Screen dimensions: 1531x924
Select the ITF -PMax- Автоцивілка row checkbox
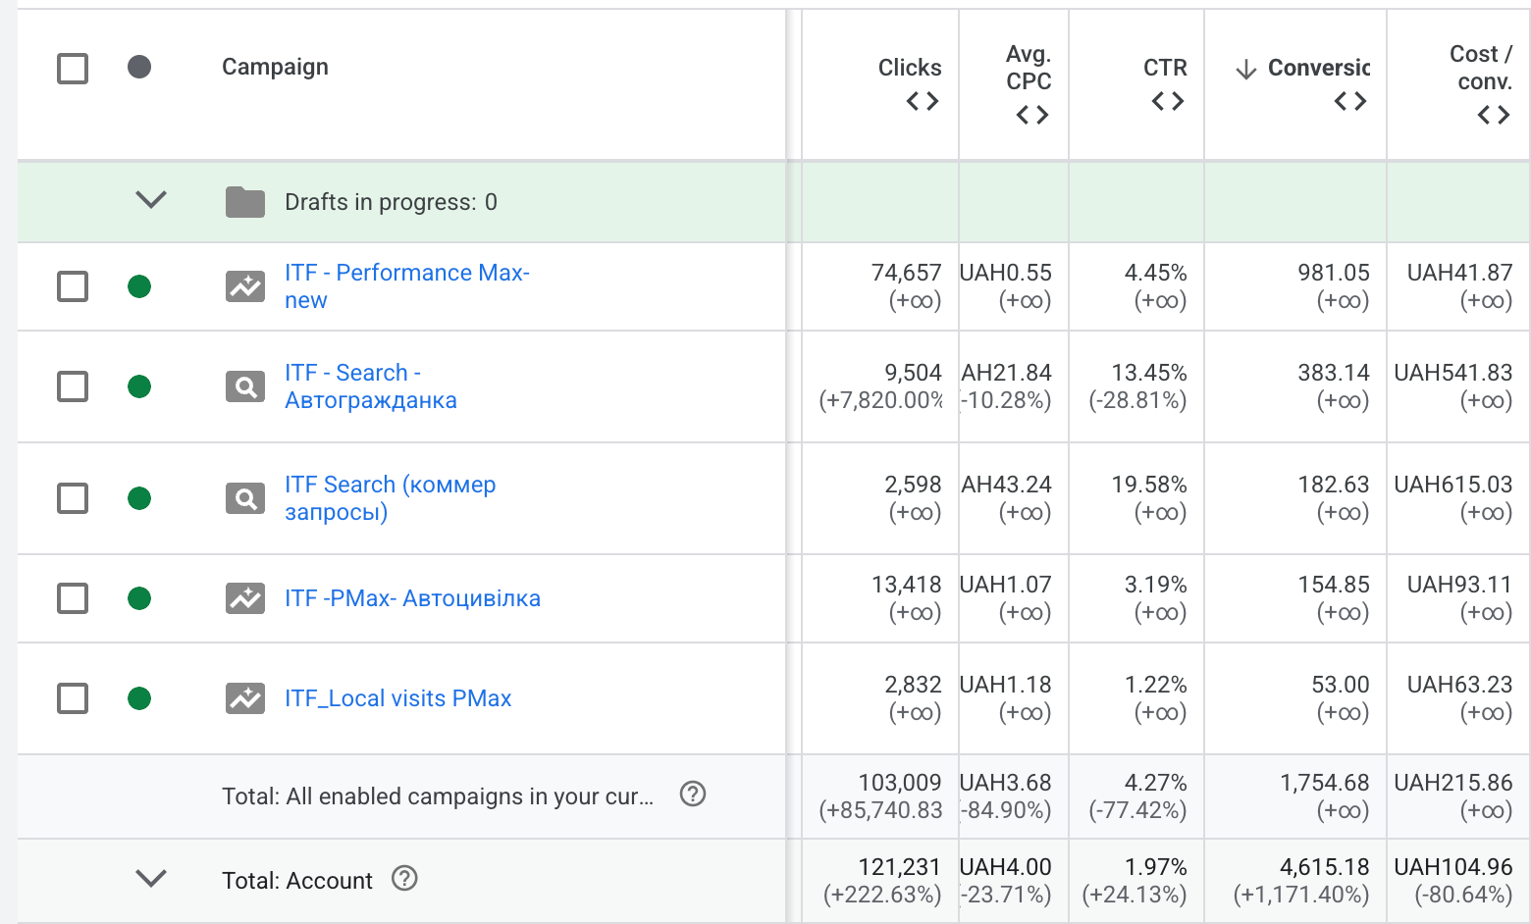click(73, 598)
